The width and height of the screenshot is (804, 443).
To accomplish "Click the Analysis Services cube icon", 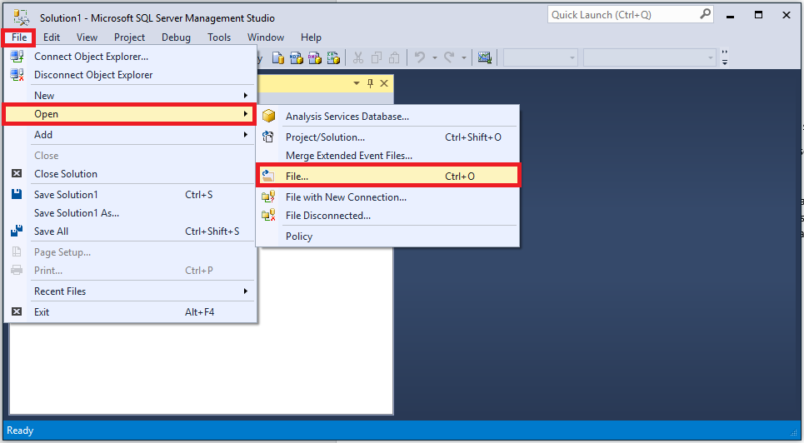I will pos(268,117).
